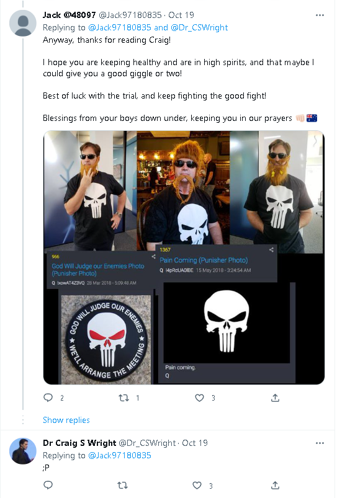Open more options on Craig Wright's reply
Image resolution: width=350 pixels, height=498 pixels.
click(x=320, y=443)
